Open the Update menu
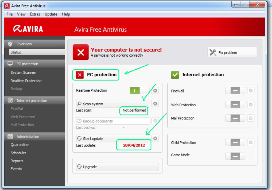The height and width of the screenshot is (190, 272). pyautogui.click(x=51, y=14)
